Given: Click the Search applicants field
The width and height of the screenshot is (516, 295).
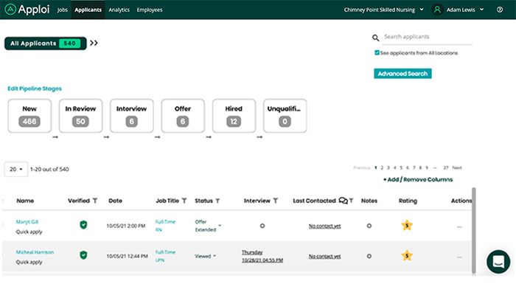Looking at the screenshot, I should tap(426, 37).
